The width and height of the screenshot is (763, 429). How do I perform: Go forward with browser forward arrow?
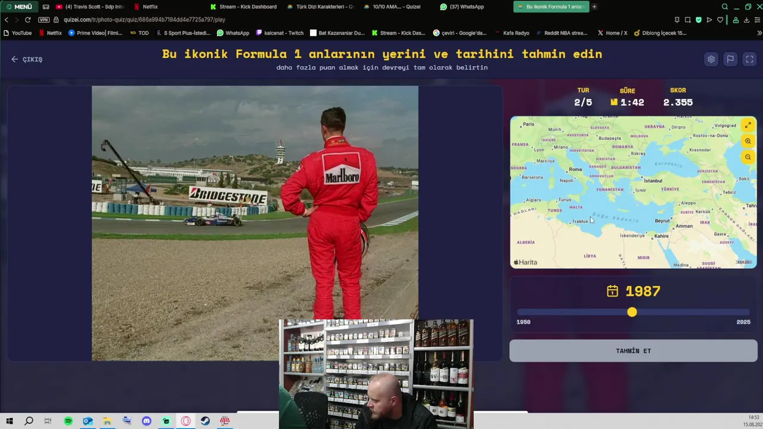pyautogui.click(x=17, y=20)
